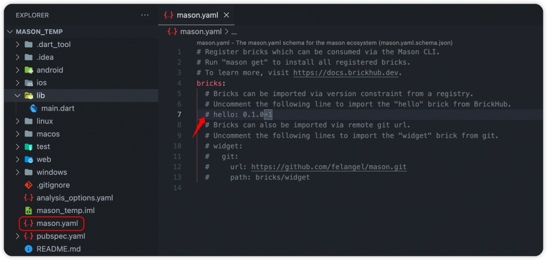Expand the .dart_tool folder

click(18, 45)
